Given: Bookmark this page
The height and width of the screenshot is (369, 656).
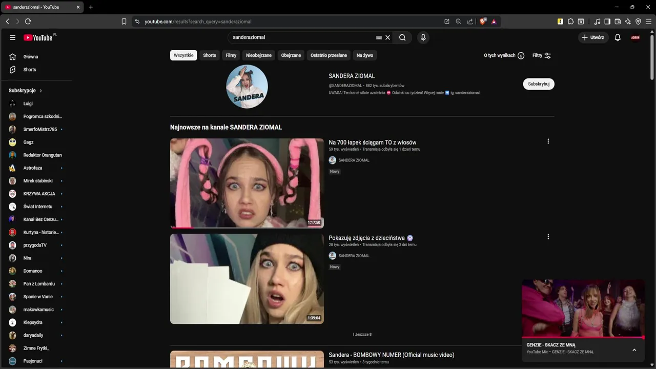Looking at the screenshot, I should [x=124, y=22].
